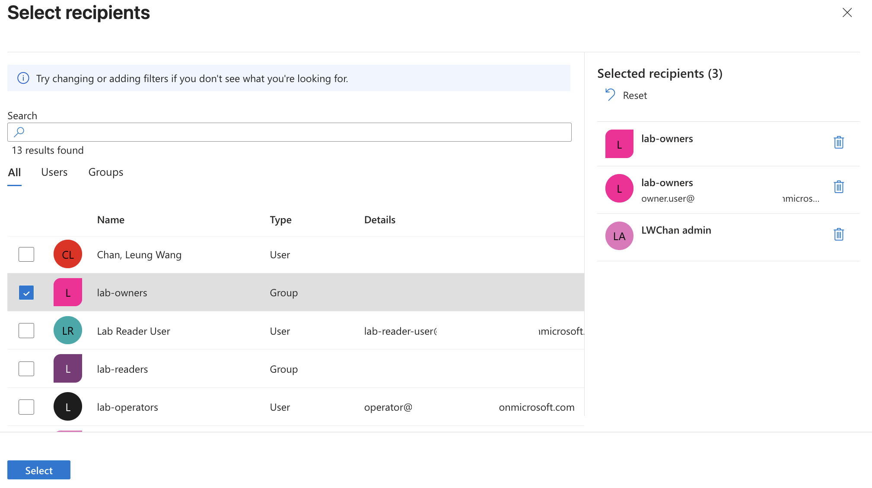This screenshot has height=488, width=872.
Task: Click the name 'Chan, Leung Wang'
Action: (x=139, y=255)
